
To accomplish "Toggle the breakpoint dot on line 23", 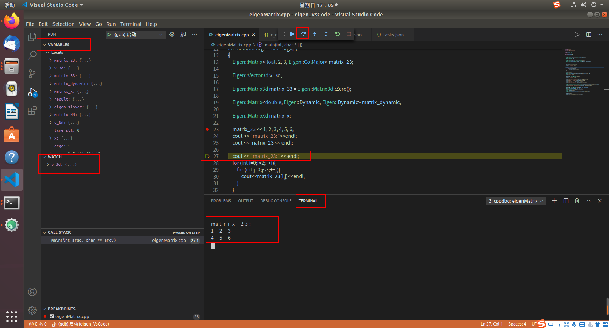I will (207, 129).
